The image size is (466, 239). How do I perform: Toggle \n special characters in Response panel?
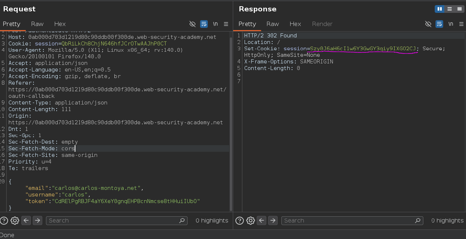(451, 24)
